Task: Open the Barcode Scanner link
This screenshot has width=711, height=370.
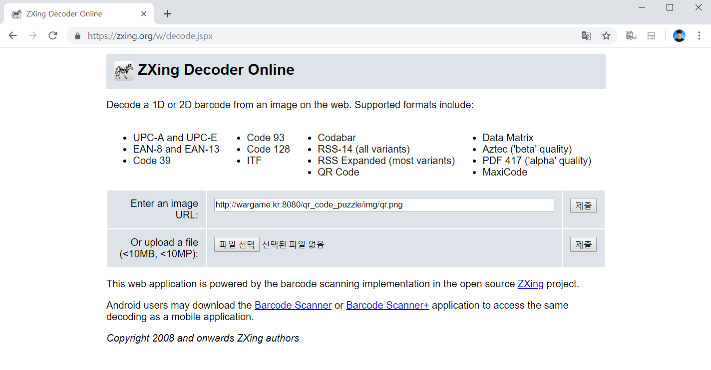Action: coord(293,305)
